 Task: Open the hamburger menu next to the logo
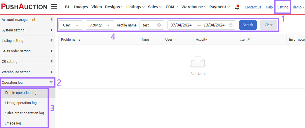(54, 7)
